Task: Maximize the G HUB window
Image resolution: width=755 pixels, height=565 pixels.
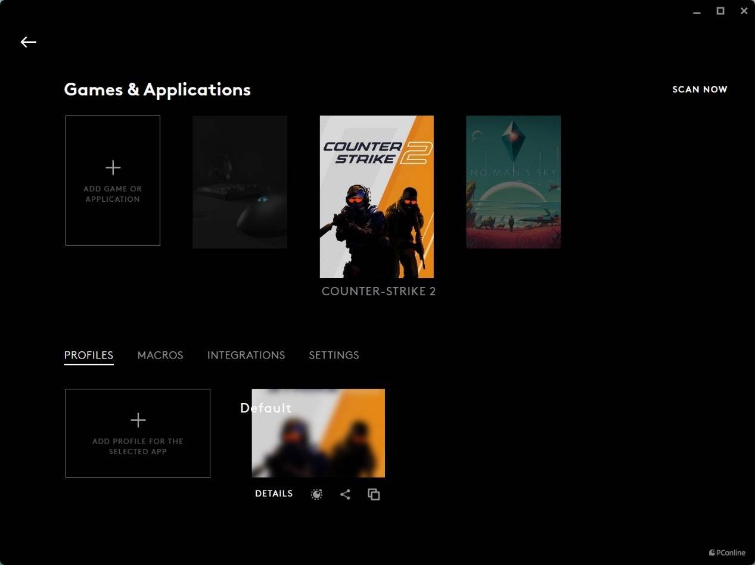Action: pyautogui.click(x=720, y=11)
